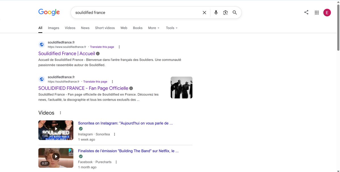Click the verified badge under Finalistes video title

click(81, 156)
